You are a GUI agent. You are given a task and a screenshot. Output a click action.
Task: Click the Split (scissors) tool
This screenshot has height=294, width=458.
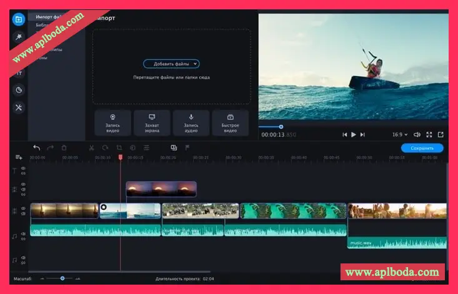[91, 148]
